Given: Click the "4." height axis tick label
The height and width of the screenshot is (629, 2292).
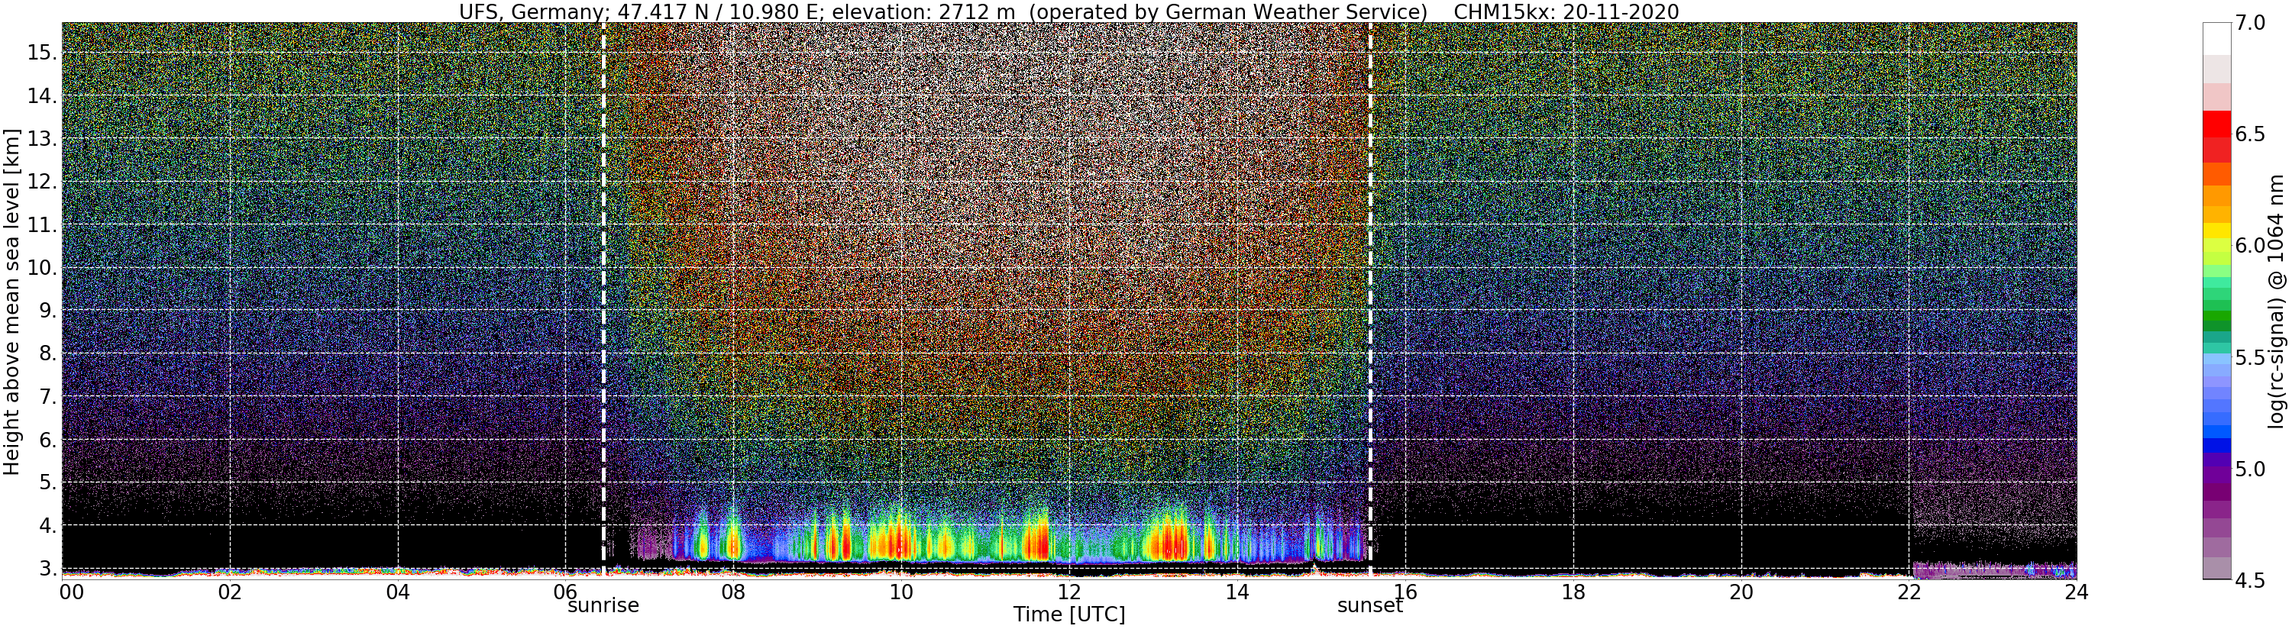Looking at the screenshot, I should [47, 526].
